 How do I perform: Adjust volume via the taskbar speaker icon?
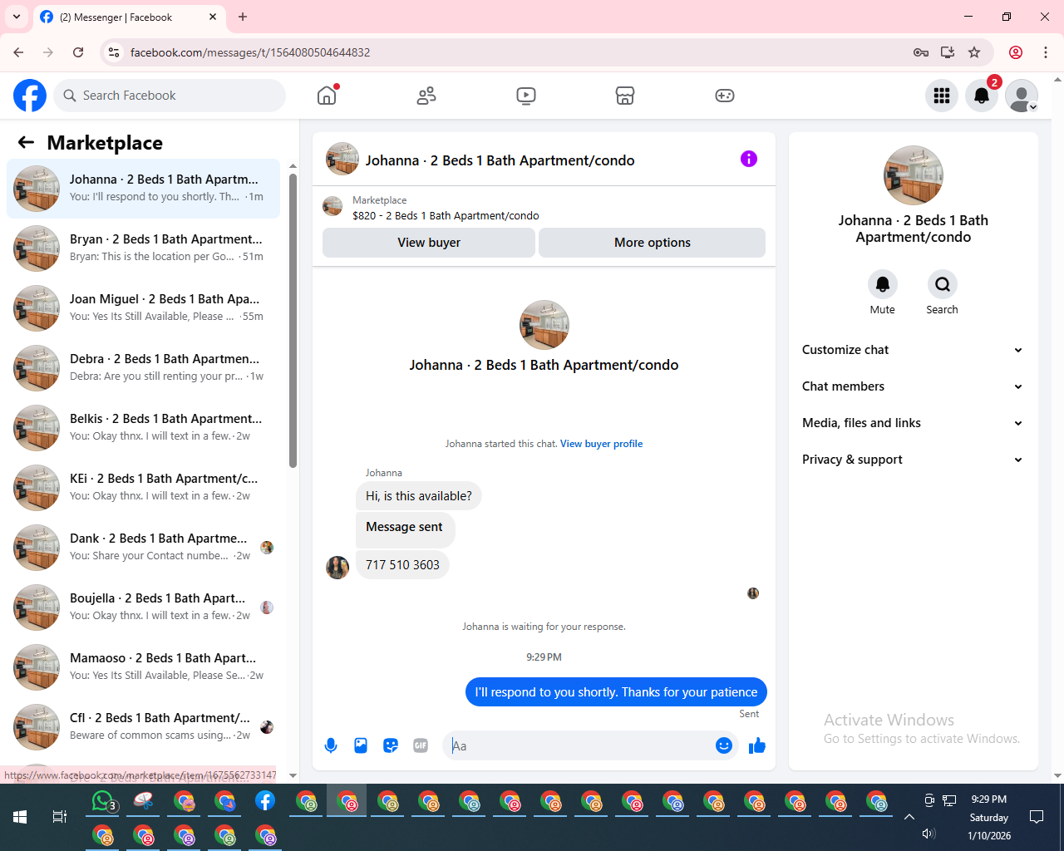(x=929, y=834)
